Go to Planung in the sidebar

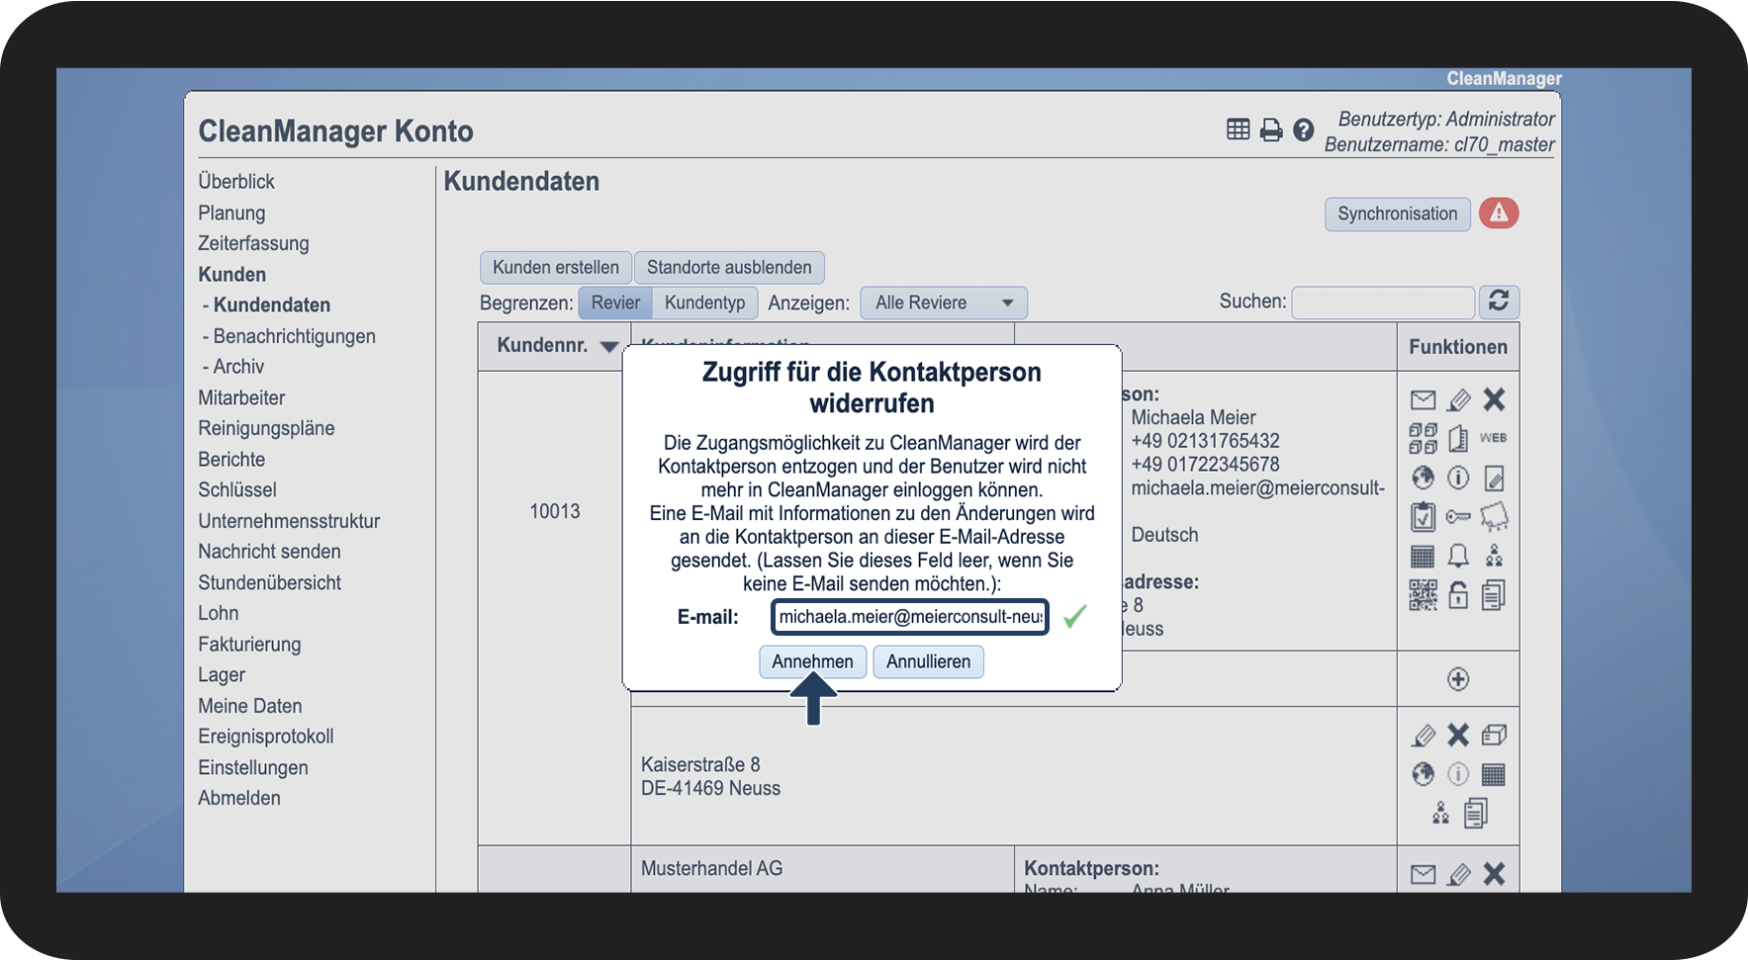coord(231,213)
